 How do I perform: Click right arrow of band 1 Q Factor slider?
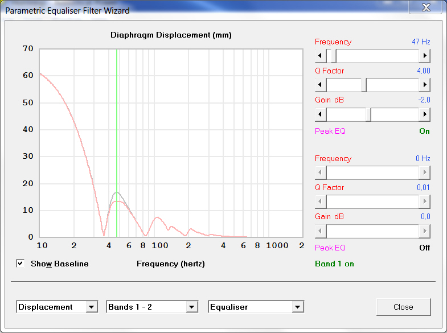424,85
